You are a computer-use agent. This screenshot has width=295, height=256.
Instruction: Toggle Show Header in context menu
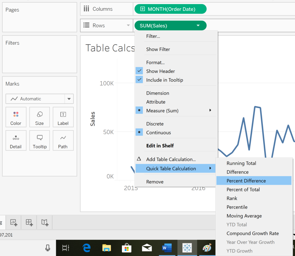(160, 71)
